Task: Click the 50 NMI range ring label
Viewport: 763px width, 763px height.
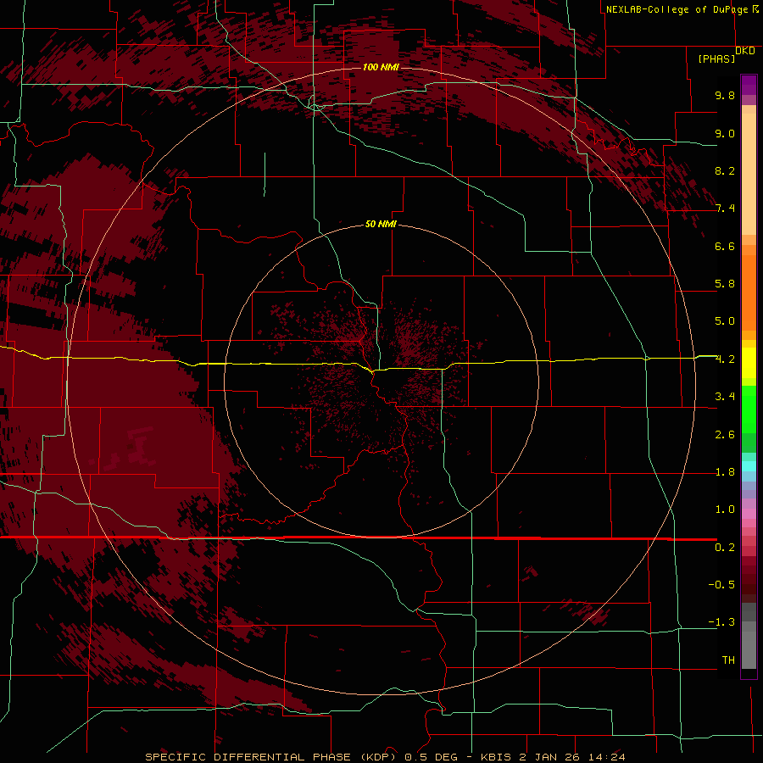Action: [381, 225]
